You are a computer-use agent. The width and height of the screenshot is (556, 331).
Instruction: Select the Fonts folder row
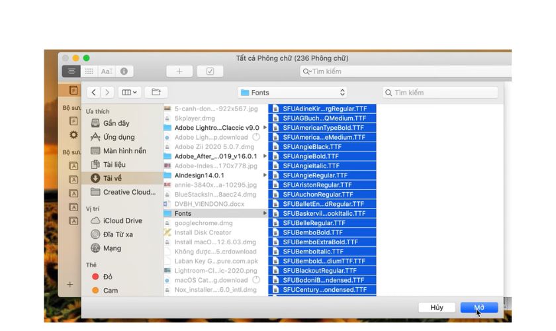click(215, 213)
